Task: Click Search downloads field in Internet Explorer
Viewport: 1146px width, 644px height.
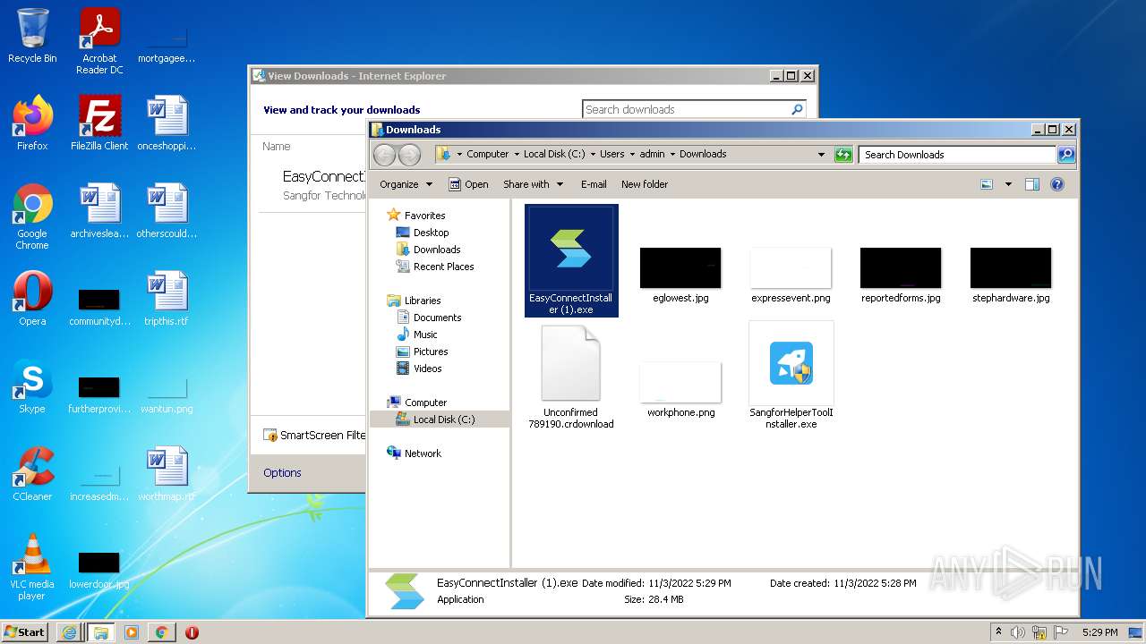Action: (685, 109)
